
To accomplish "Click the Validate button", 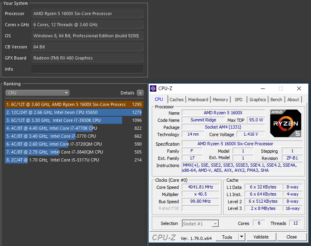I will pos(260,237).
